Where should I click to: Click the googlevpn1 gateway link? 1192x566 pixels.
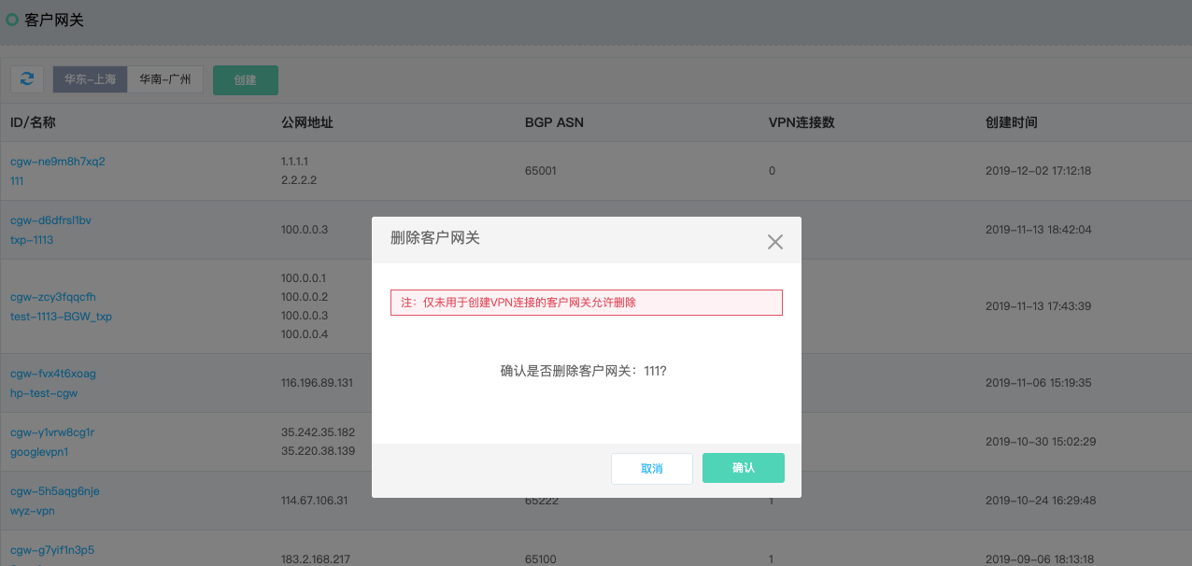[x=39, y=451]
